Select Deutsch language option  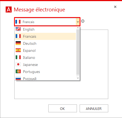45,43
